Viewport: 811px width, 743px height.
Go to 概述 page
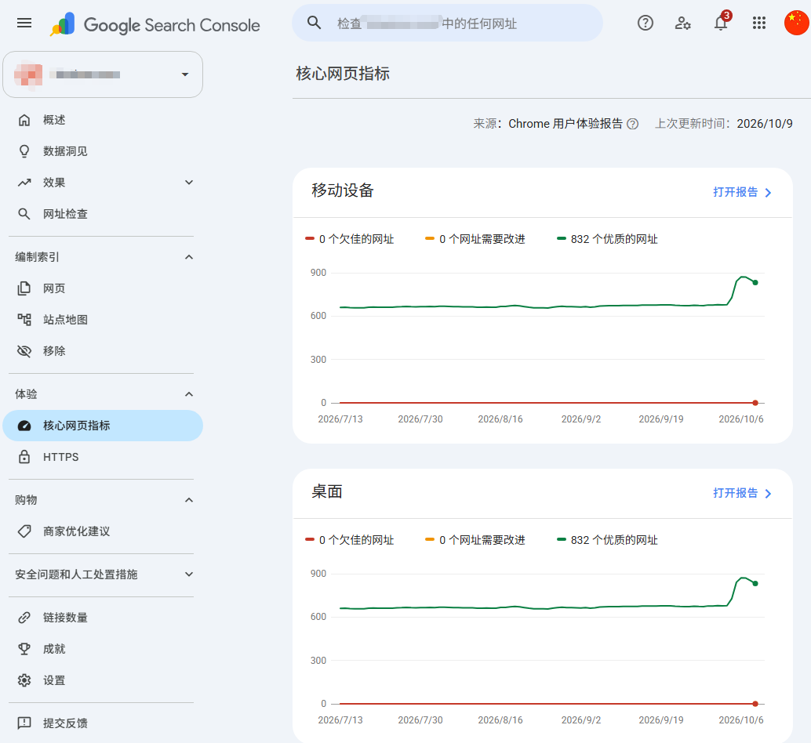pos(103,120)
